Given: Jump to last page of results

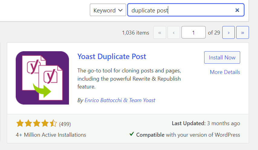Looking at the screenshot, I should point(242,32).
